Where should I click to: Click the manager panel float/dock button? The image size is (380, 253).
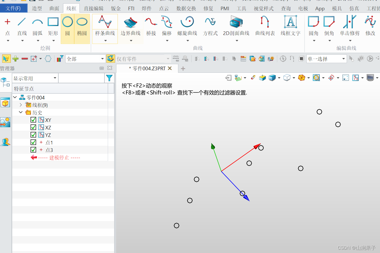coord(102,68)
